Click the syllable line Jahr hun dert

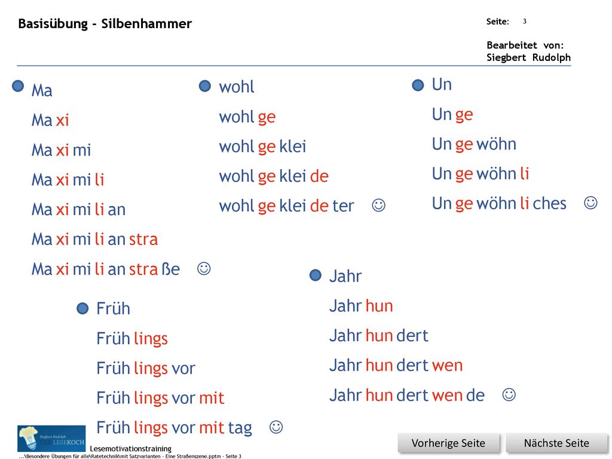[x=378, y=336]
